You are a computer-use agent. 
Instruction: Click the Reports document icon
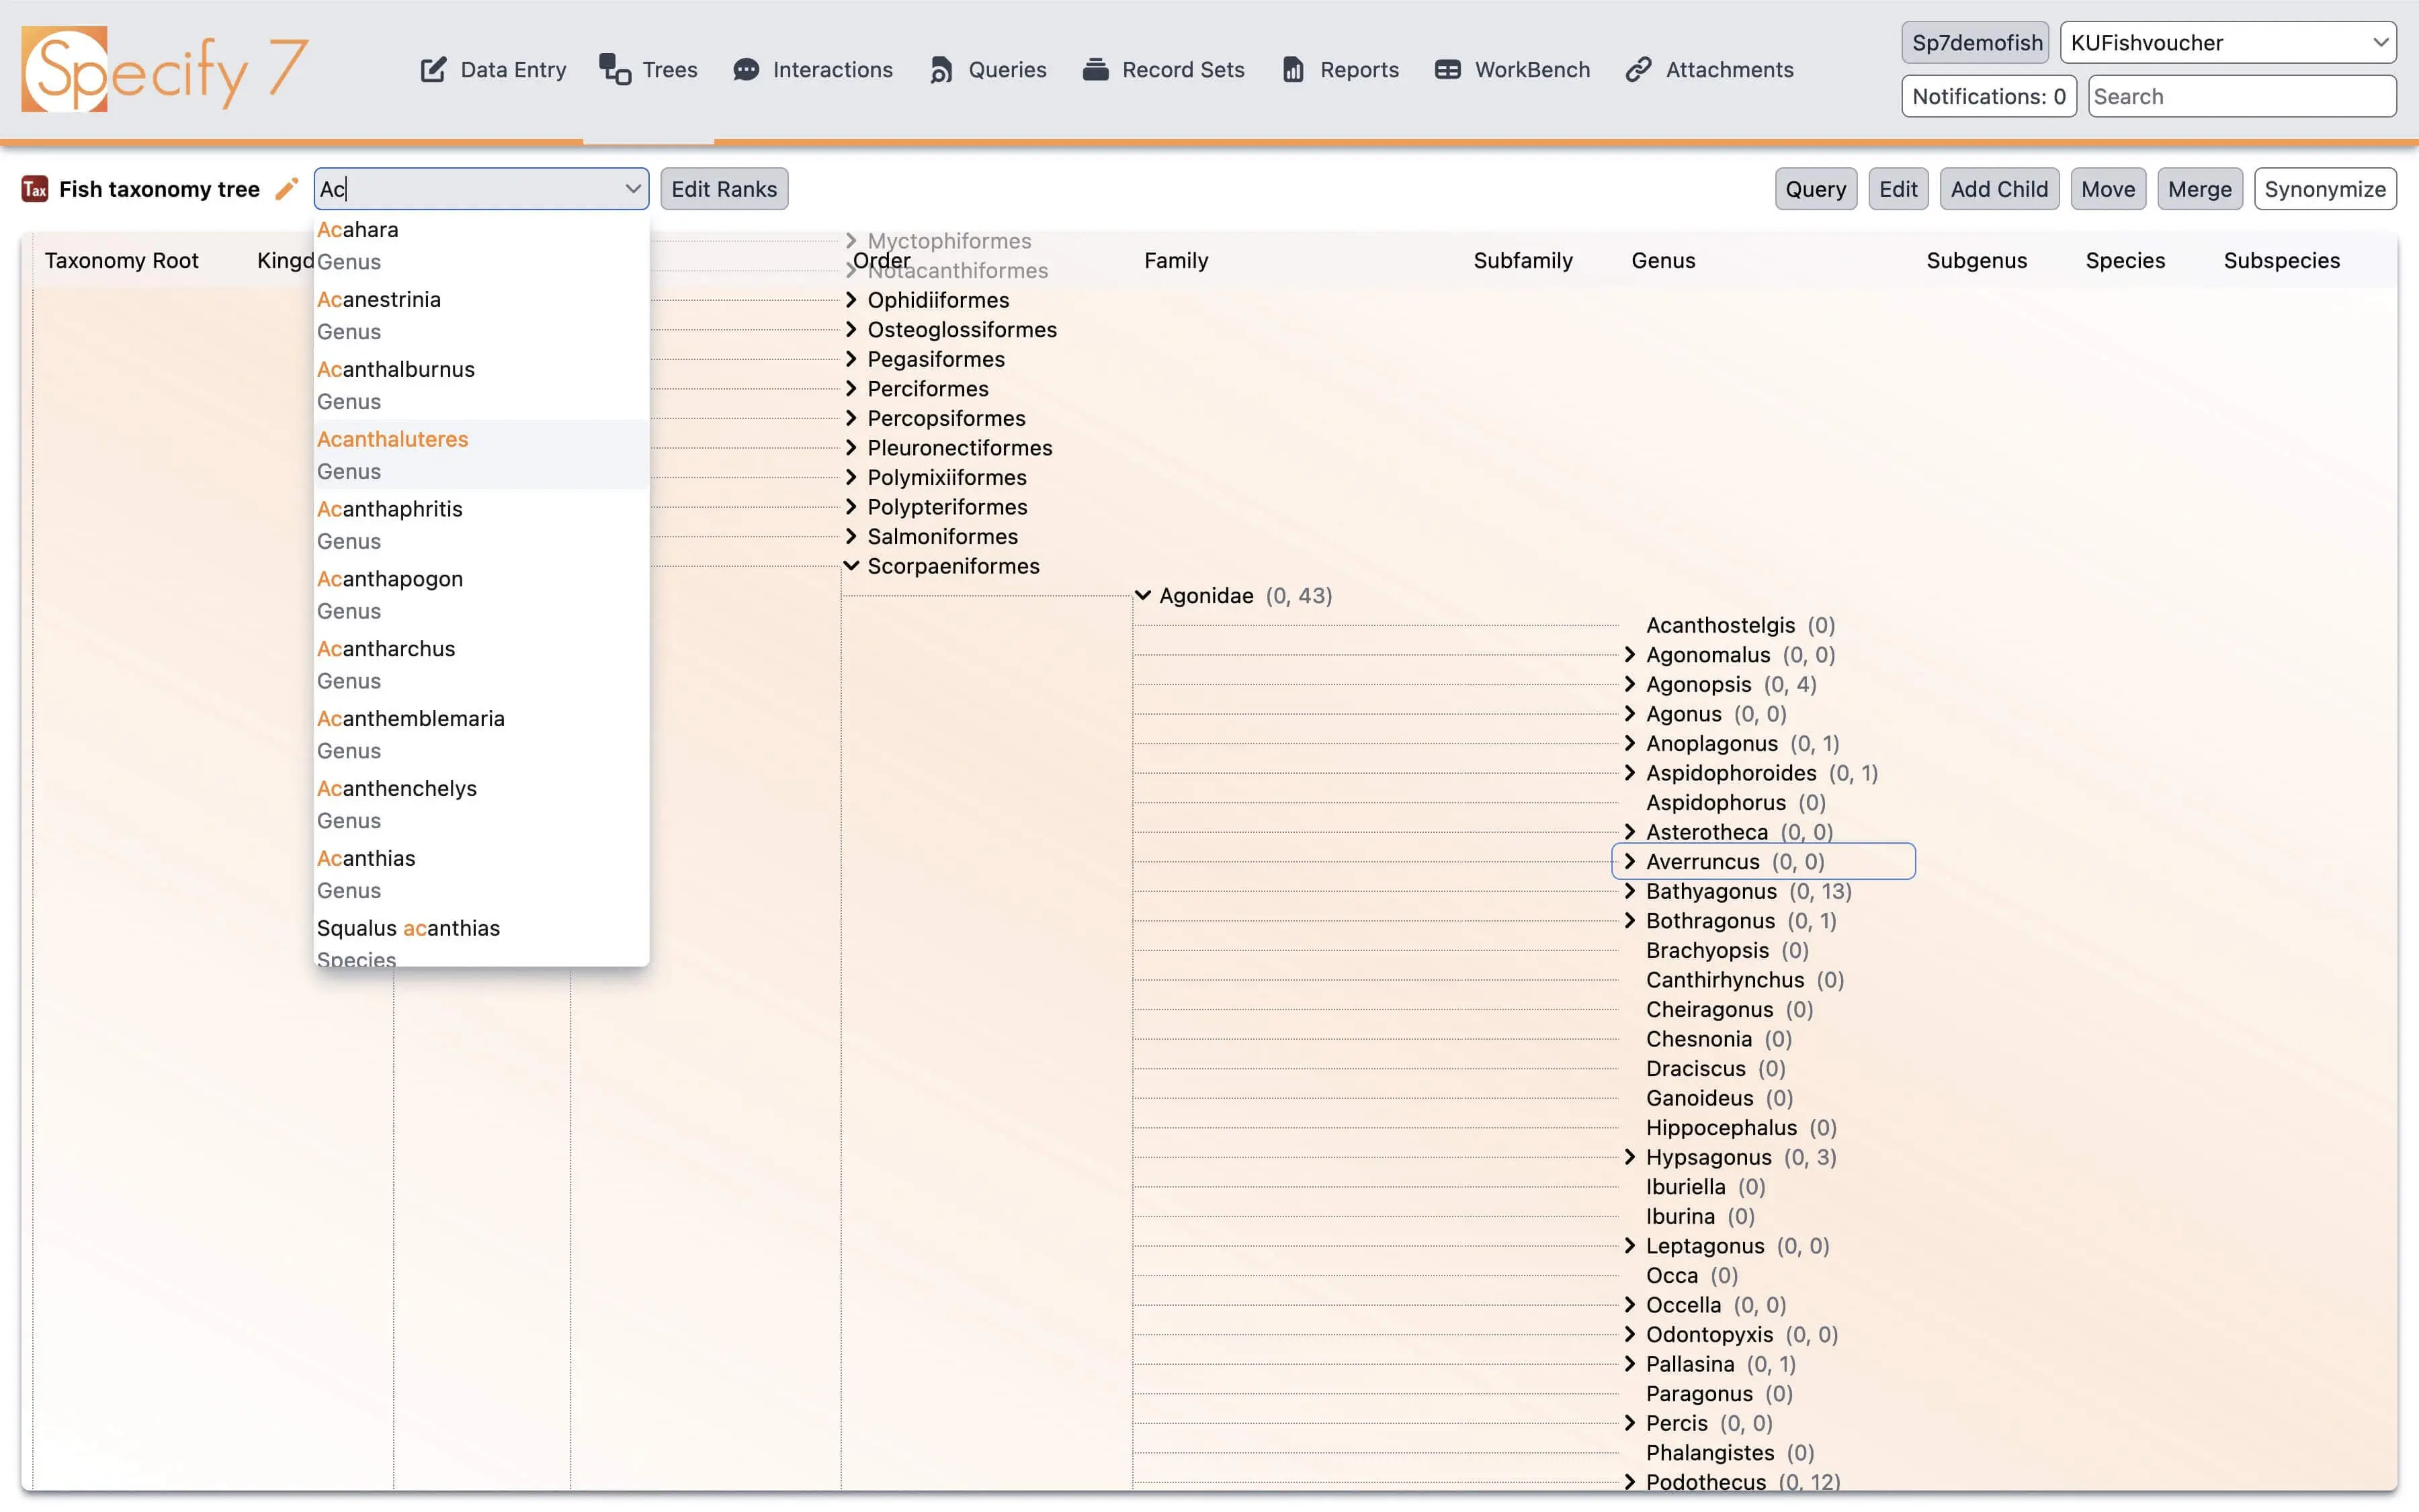tap(1293, 70)
